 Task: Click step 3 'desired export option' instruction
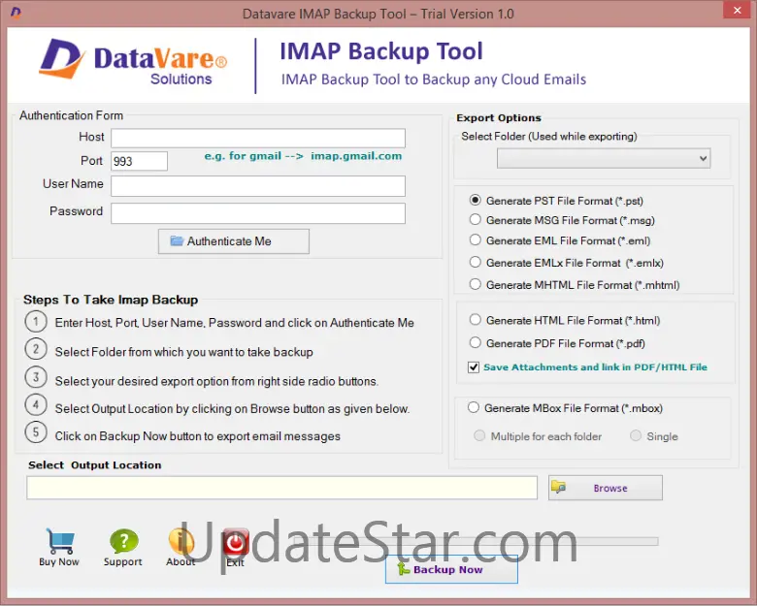tap(216, 381)
